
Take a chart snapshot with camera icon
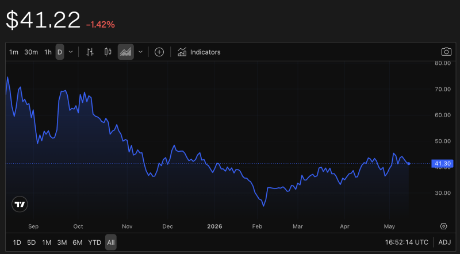446,52
